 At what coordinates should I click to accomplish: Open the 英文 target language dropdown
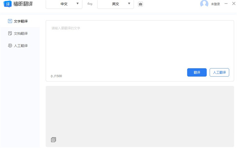click(115, 4)
